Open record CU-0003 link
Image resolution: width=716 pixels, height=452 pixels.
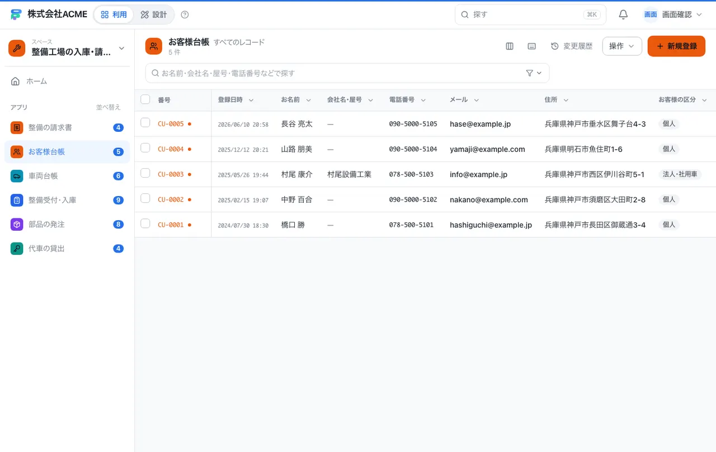[171, 174]
